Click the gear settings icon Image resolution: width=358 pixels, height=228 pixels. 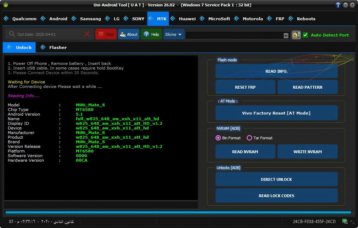click(296, 35)
